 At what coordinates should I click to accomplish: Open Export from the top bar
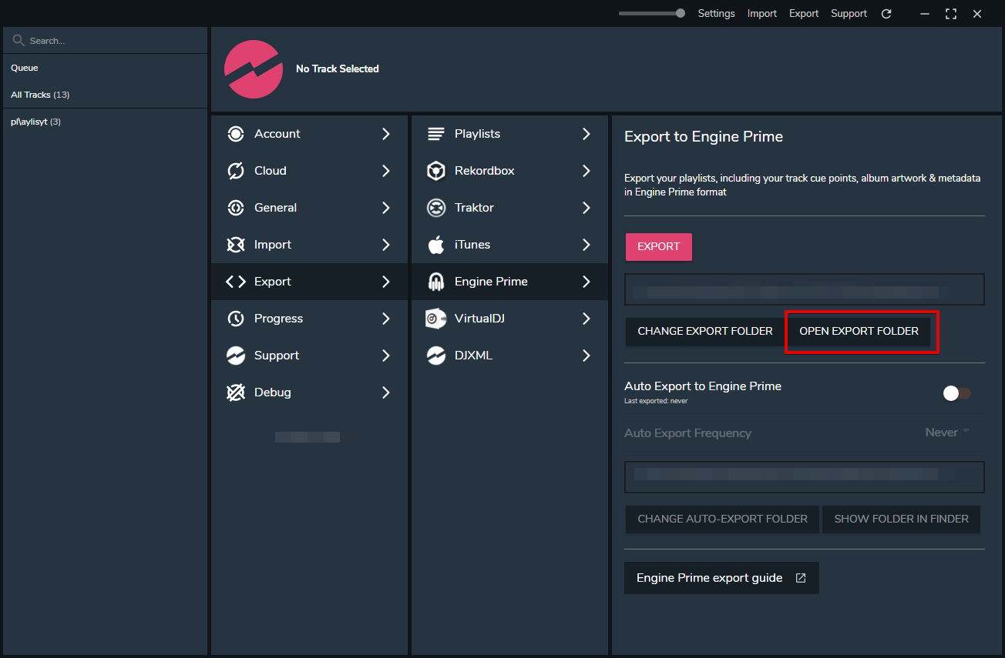click(804, 14)
